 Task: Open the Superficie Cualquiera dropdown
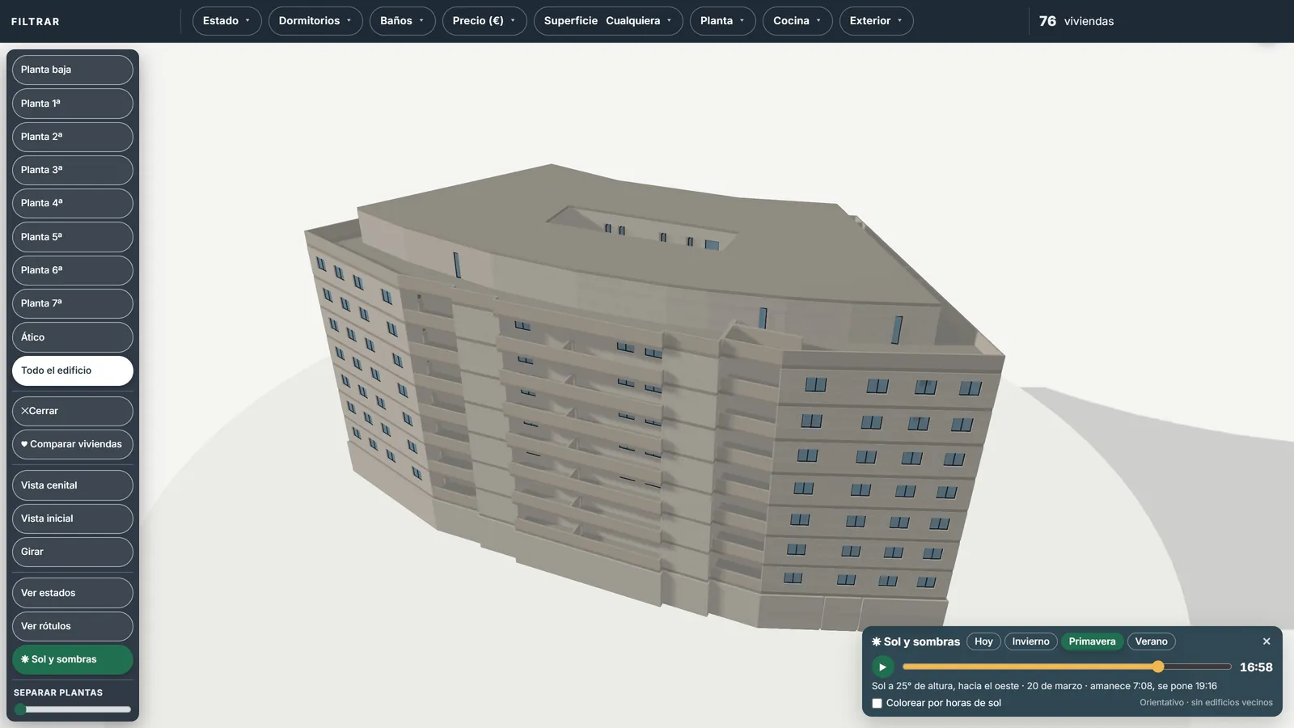click(608, 21)
